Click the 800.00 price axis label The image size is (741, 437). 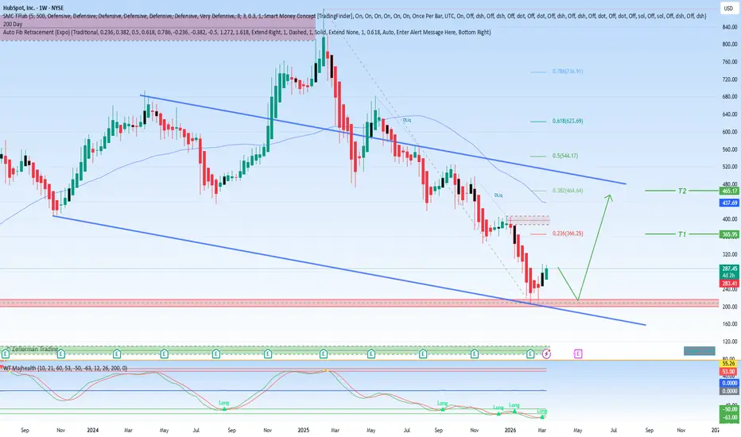click(730, 44)
